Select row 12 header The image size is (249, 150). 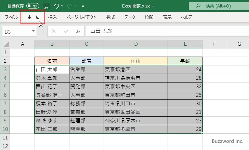(5, 146)
